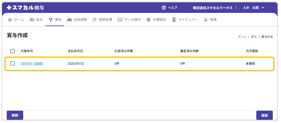Click the マイナンバー ID card icon
Viewport: 281px width, 123px height.
click(174, 20)
